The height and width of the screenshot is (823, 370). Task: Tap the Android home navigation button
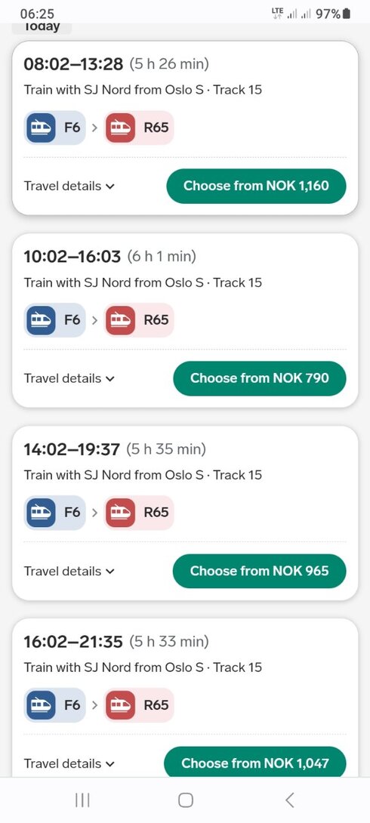[185, 800]
